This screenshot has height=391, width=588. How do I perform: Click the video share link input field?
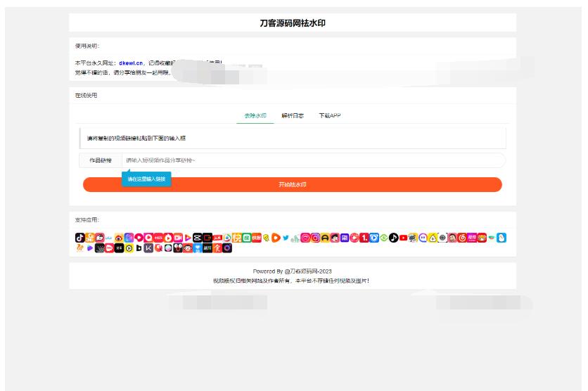[x=313, y=160]
